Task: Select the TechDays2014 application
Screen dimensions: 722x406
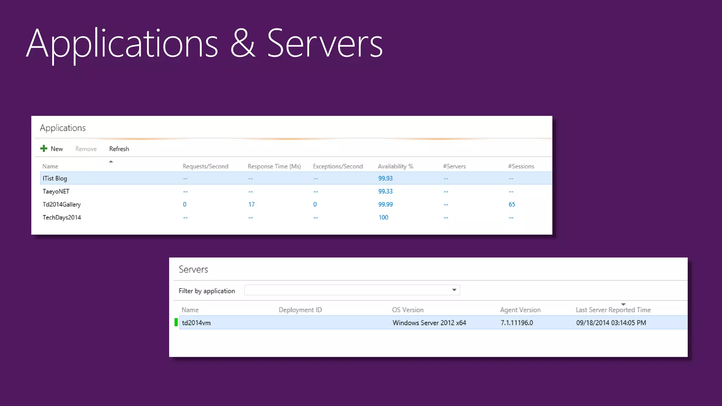Action: click(x=62, y=217)
